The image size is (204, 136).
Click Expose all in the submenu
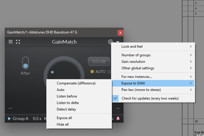pyautogui.click(x=64, y=118)
